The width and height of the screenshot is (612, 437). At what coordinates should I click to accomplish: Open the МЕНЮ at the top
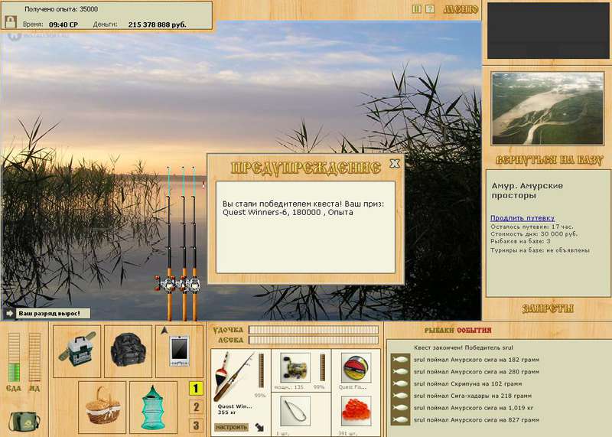point(461,9)
